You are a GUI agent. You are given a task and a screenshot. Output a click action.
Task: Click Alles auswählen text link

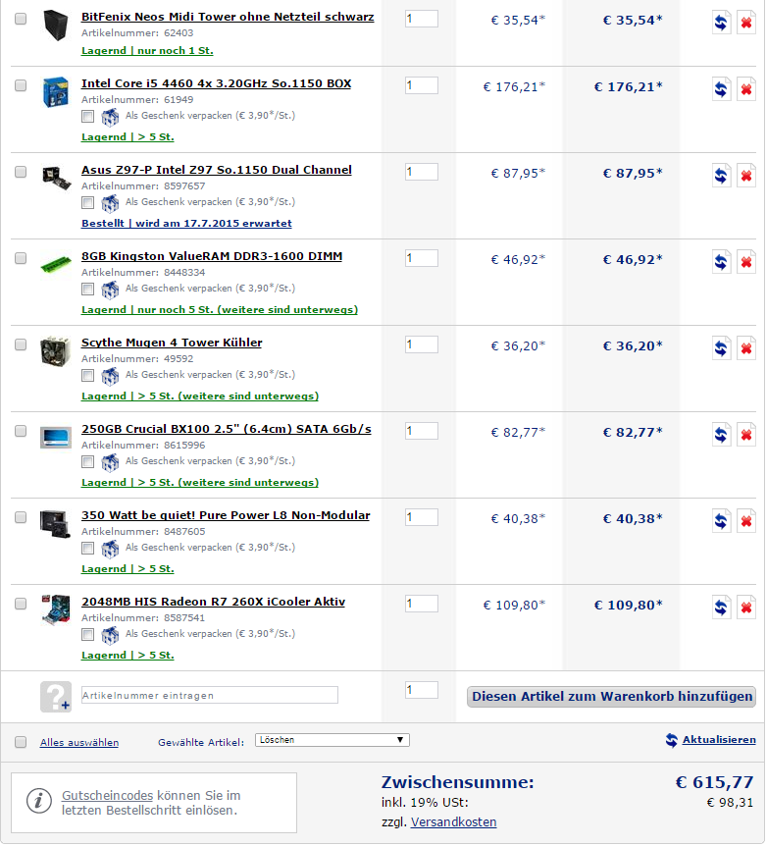pos(79,742)
